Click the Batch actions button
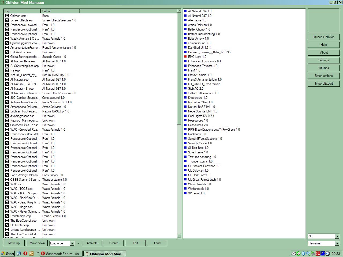This screenshot has height=257, width=343. pyautogui.click(x=323, y=76)
